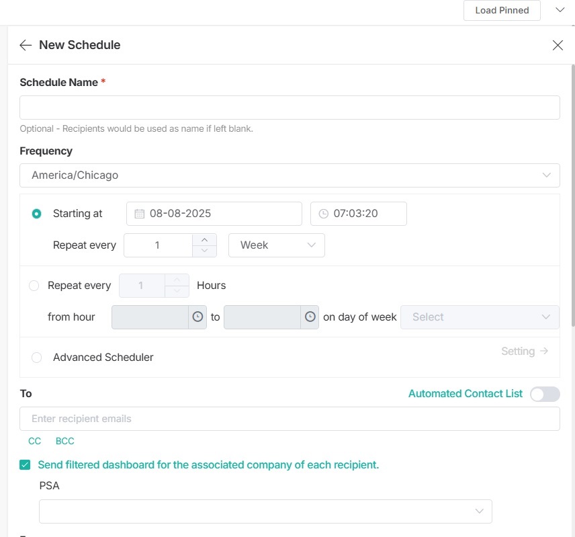Viewport: 575px width, 537px height.
Task: Open the America/Chicago timezone dropdown
Action: (x=290, y=175)
